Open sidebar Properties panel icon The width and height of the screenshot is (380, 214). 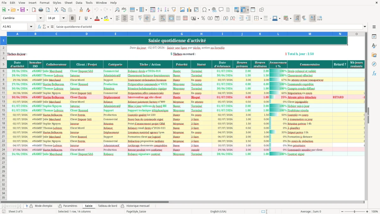pos(374,36)
